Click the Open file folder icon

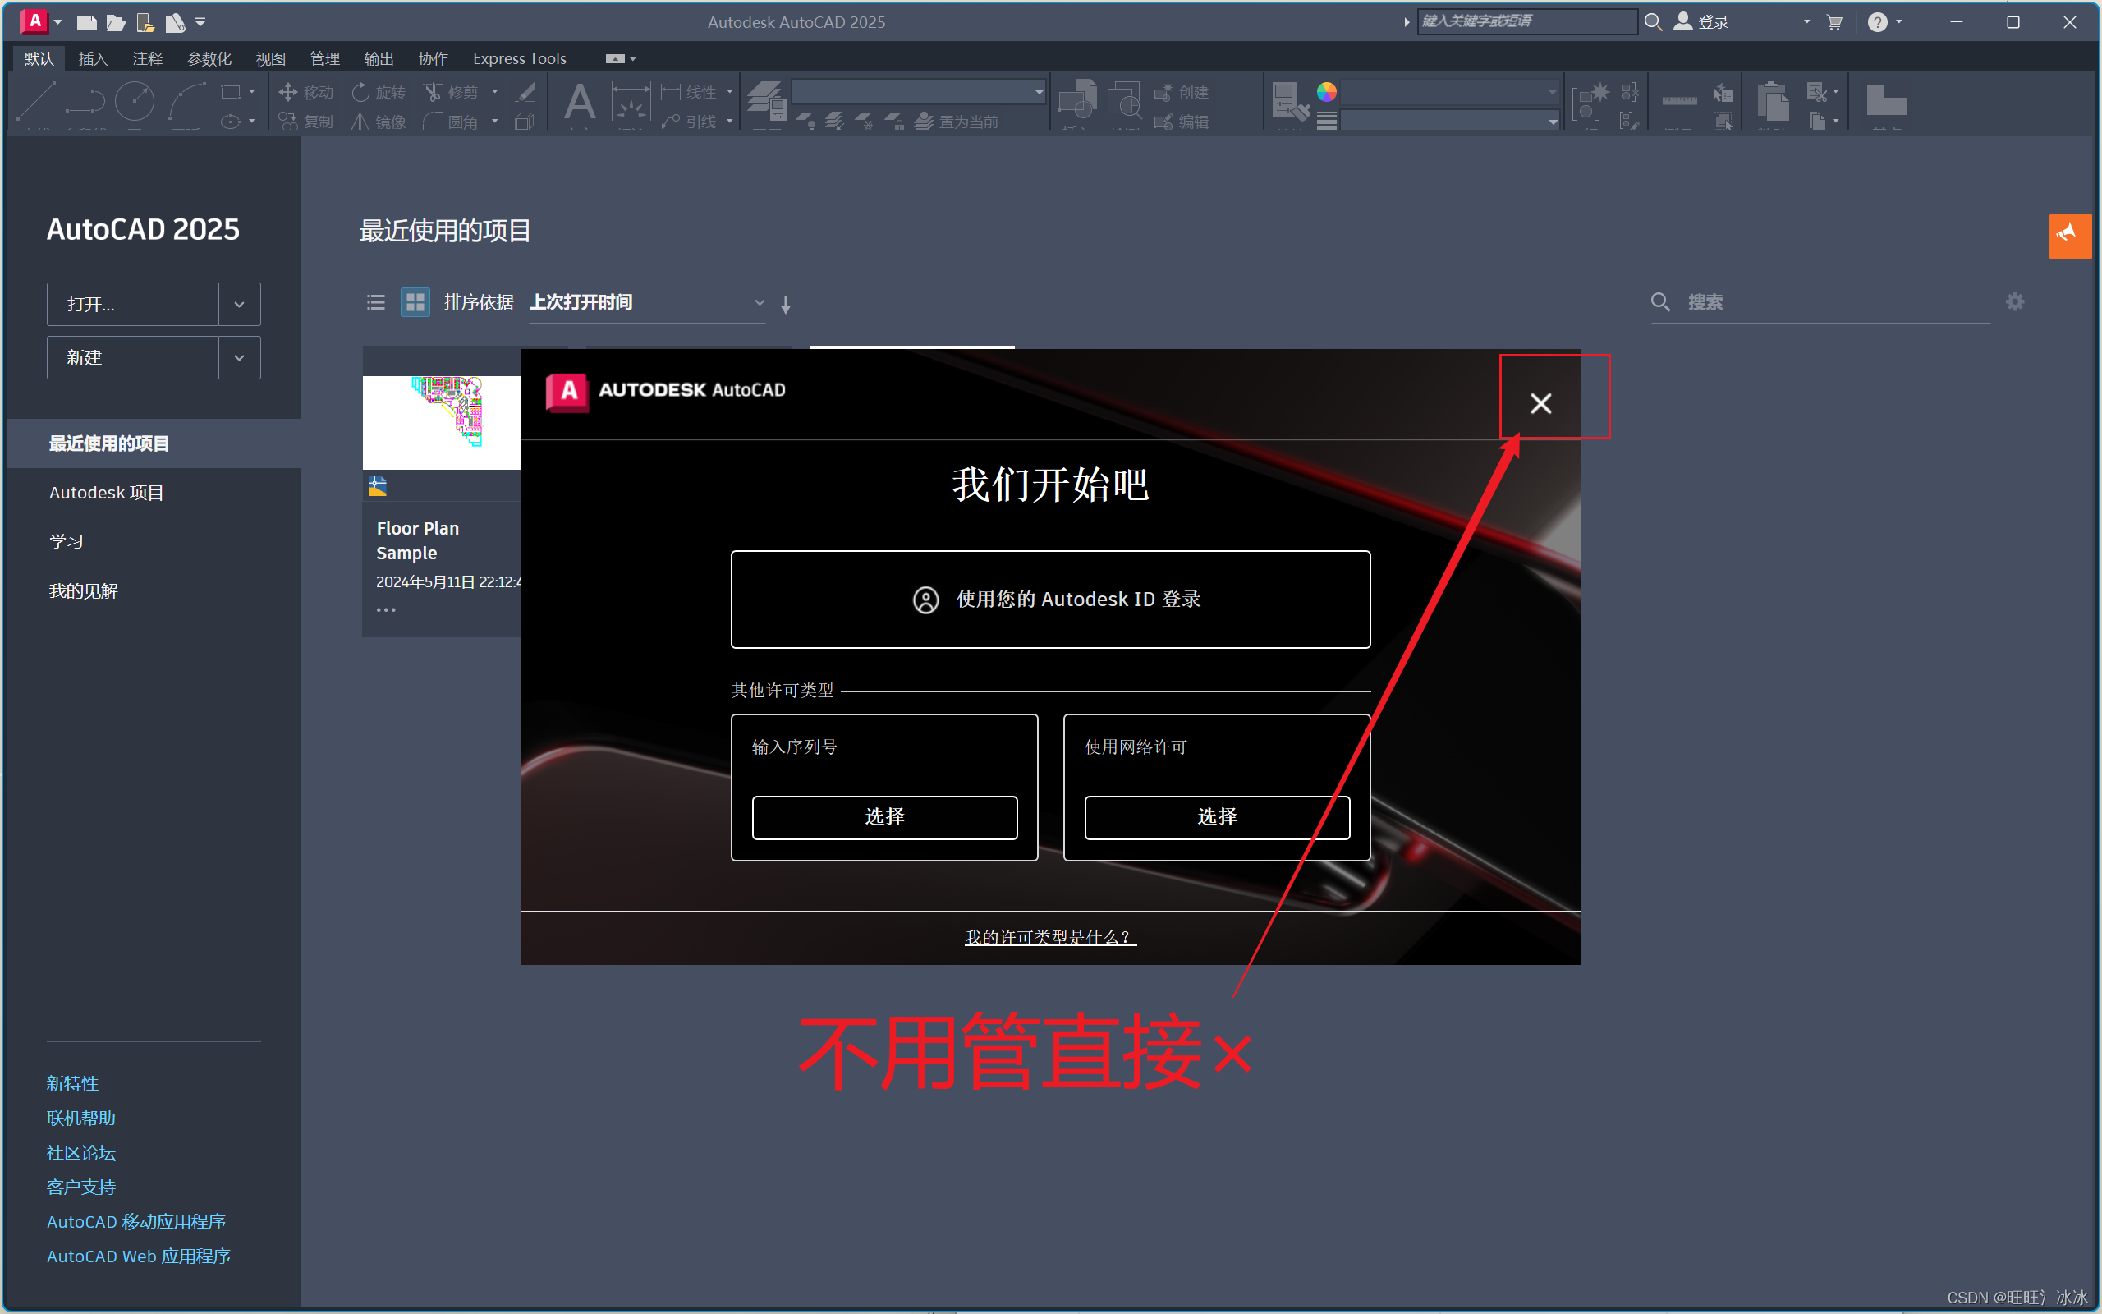click(116, 23)
